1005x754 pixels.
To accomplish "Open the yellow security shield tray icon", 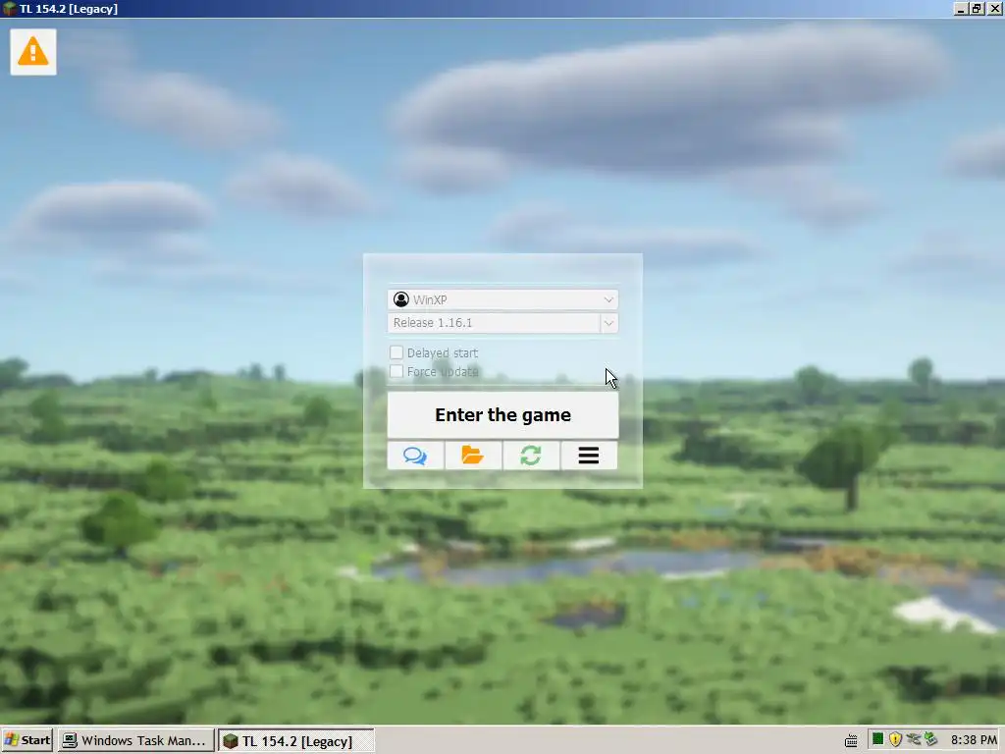I will pos(895,740).
